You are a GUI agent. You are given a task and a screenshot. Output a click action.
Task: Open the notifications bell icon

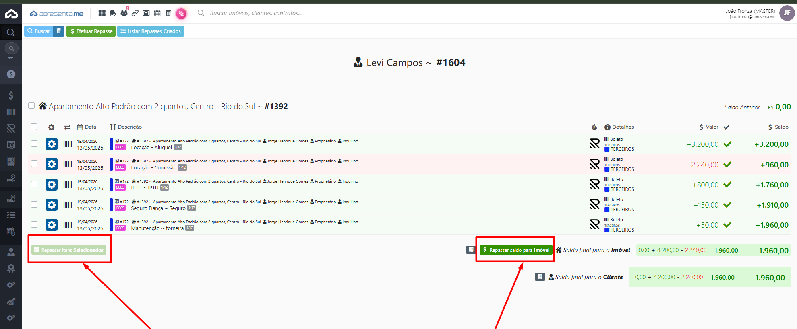(x=113, y=13)
